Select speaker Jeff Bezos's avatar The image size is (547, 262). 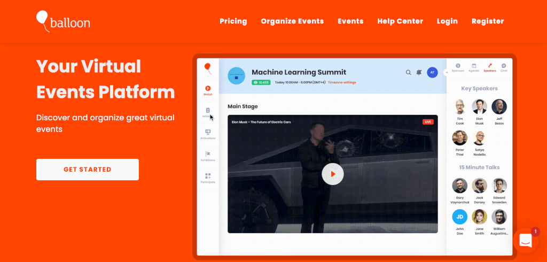pos(499,106)
